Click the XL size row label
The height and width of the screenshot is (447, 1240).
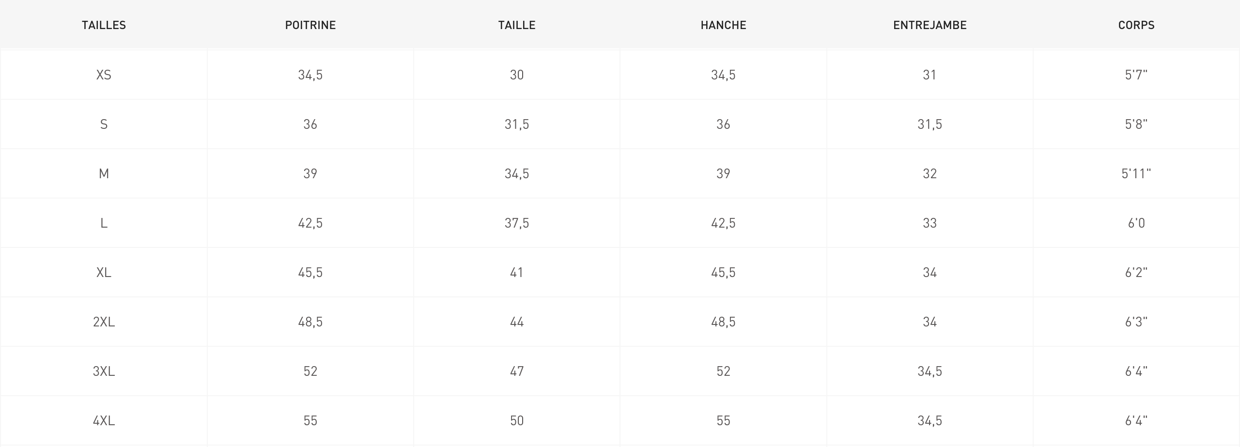coord(104,272)
